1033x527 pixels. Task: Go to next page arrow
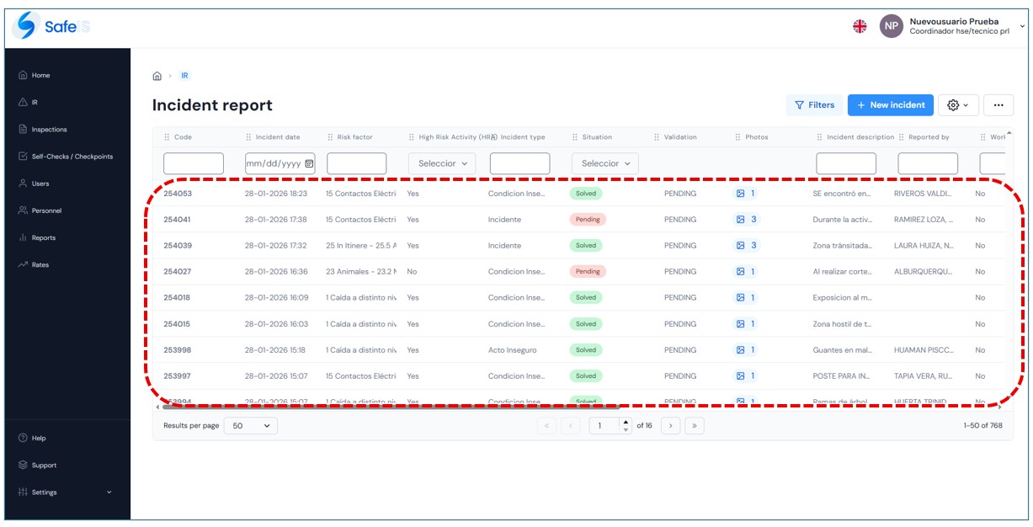tap(670, 426)
